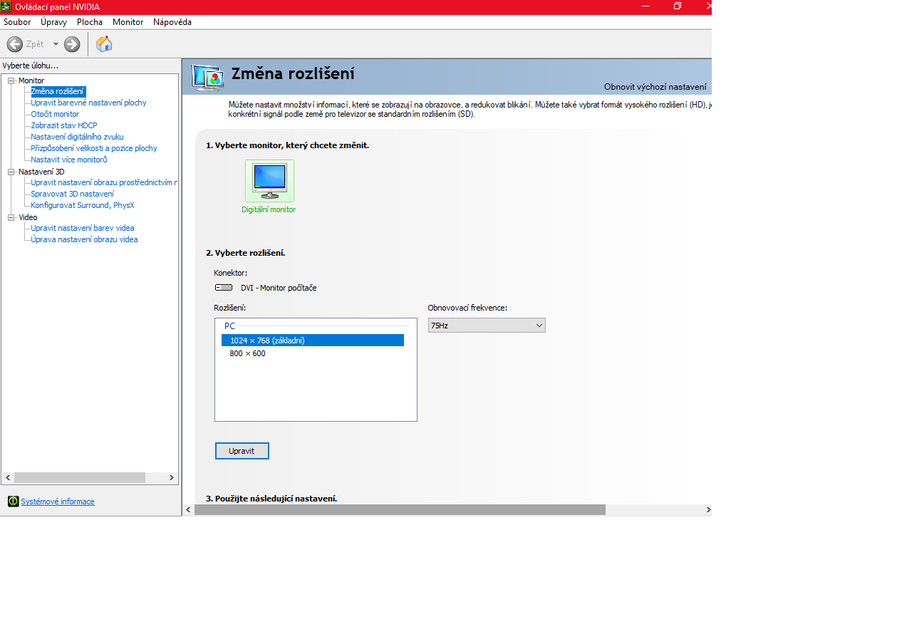This screenshot has height=619, width=897.
Task: Click the NVIDIA title bar app icon
Action: [x=6, y=6]
